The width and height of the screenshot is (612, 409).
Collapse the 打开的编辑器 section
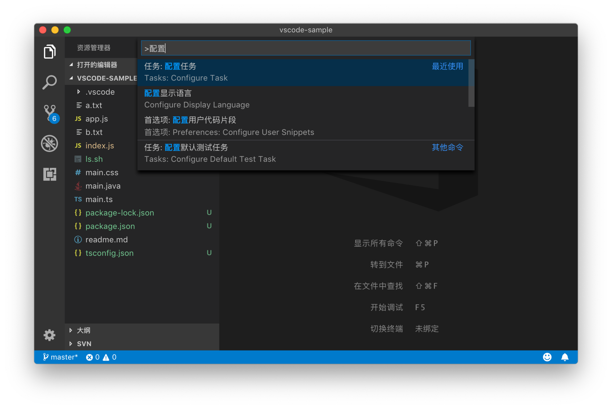[x=97, y=65]
